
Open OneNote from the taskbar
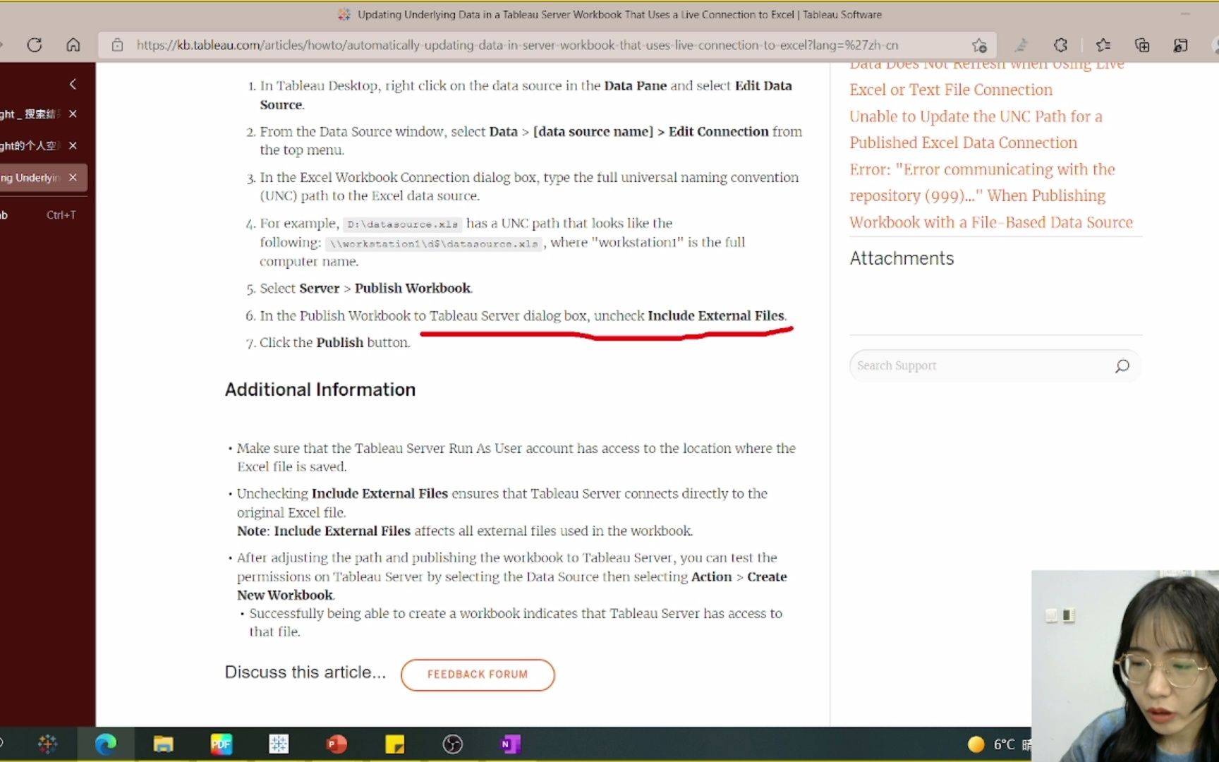(x=510, y=744)
